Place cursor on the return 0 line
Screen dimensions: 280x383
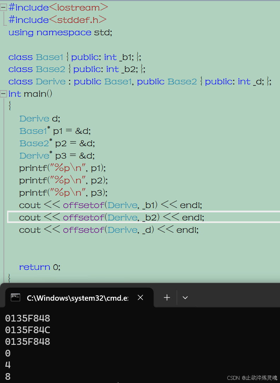[40, 267]
